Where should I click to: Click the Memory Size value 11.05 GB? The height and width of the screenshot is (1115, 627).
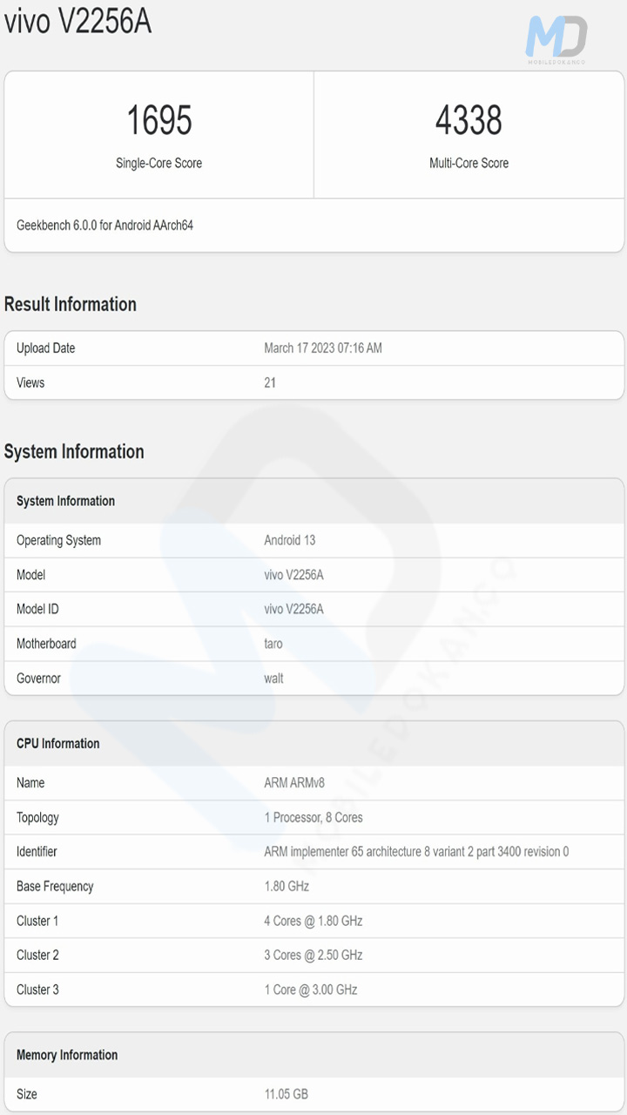286,1094
